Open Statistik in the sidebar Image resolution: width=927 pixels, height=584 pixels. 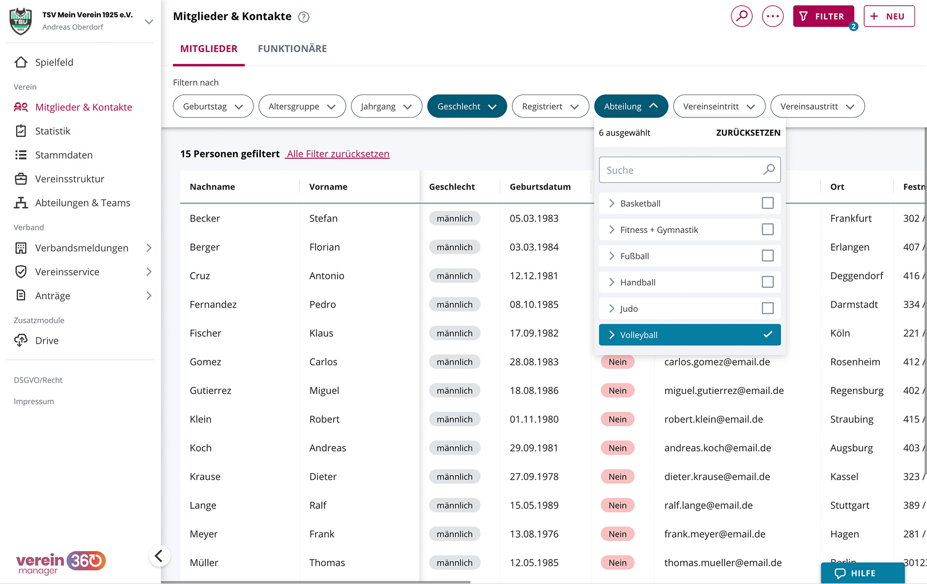pos(53,131)
